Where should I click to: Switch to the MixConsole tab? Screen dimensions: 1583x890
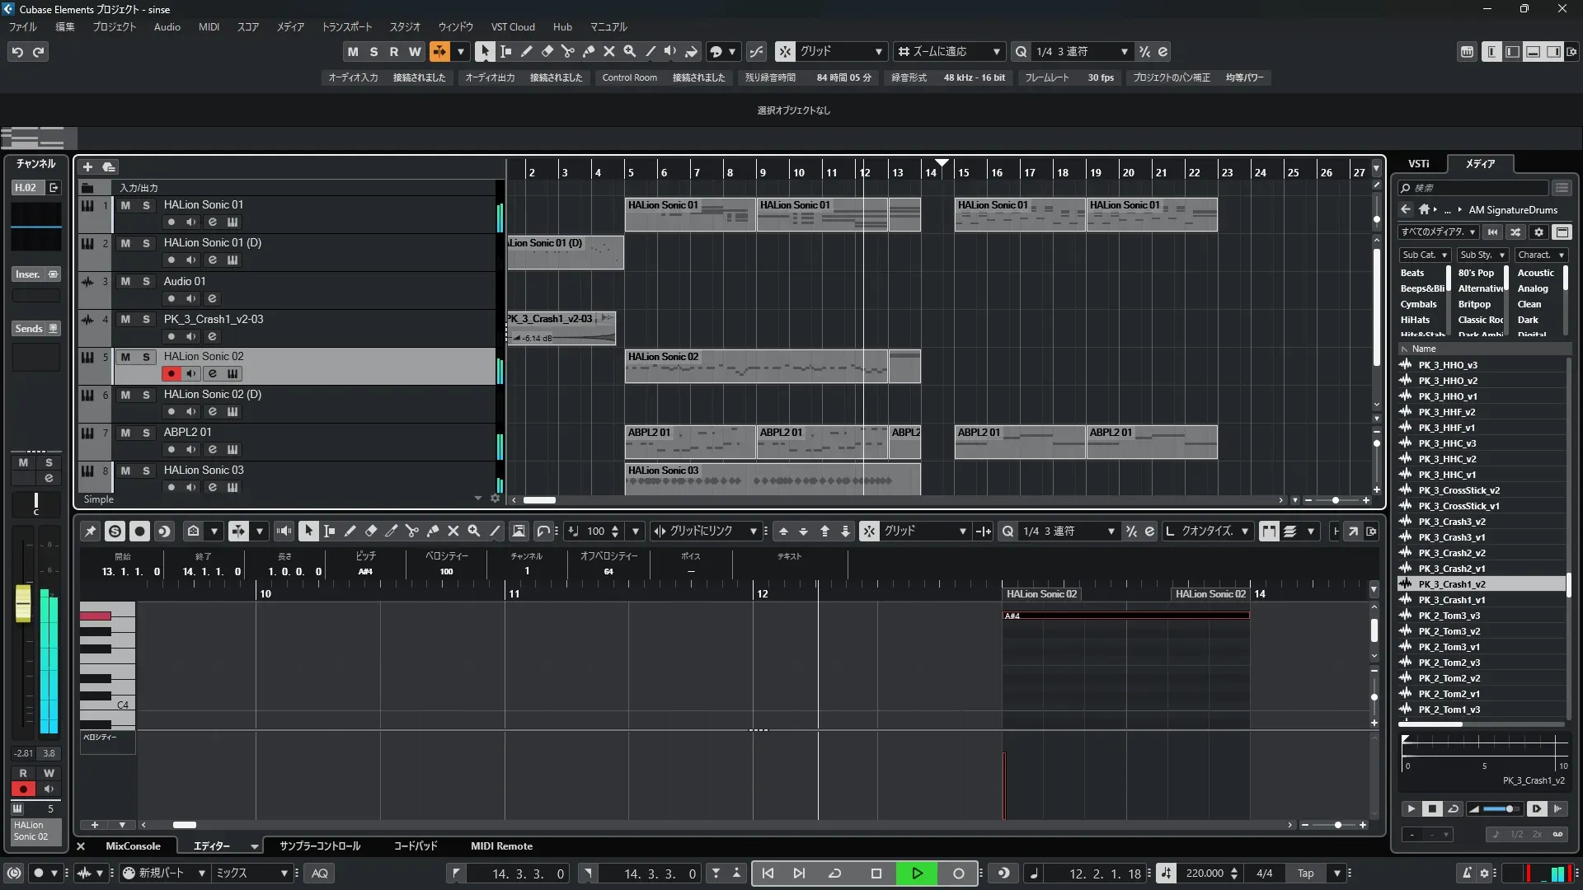(x=133, y=846)
